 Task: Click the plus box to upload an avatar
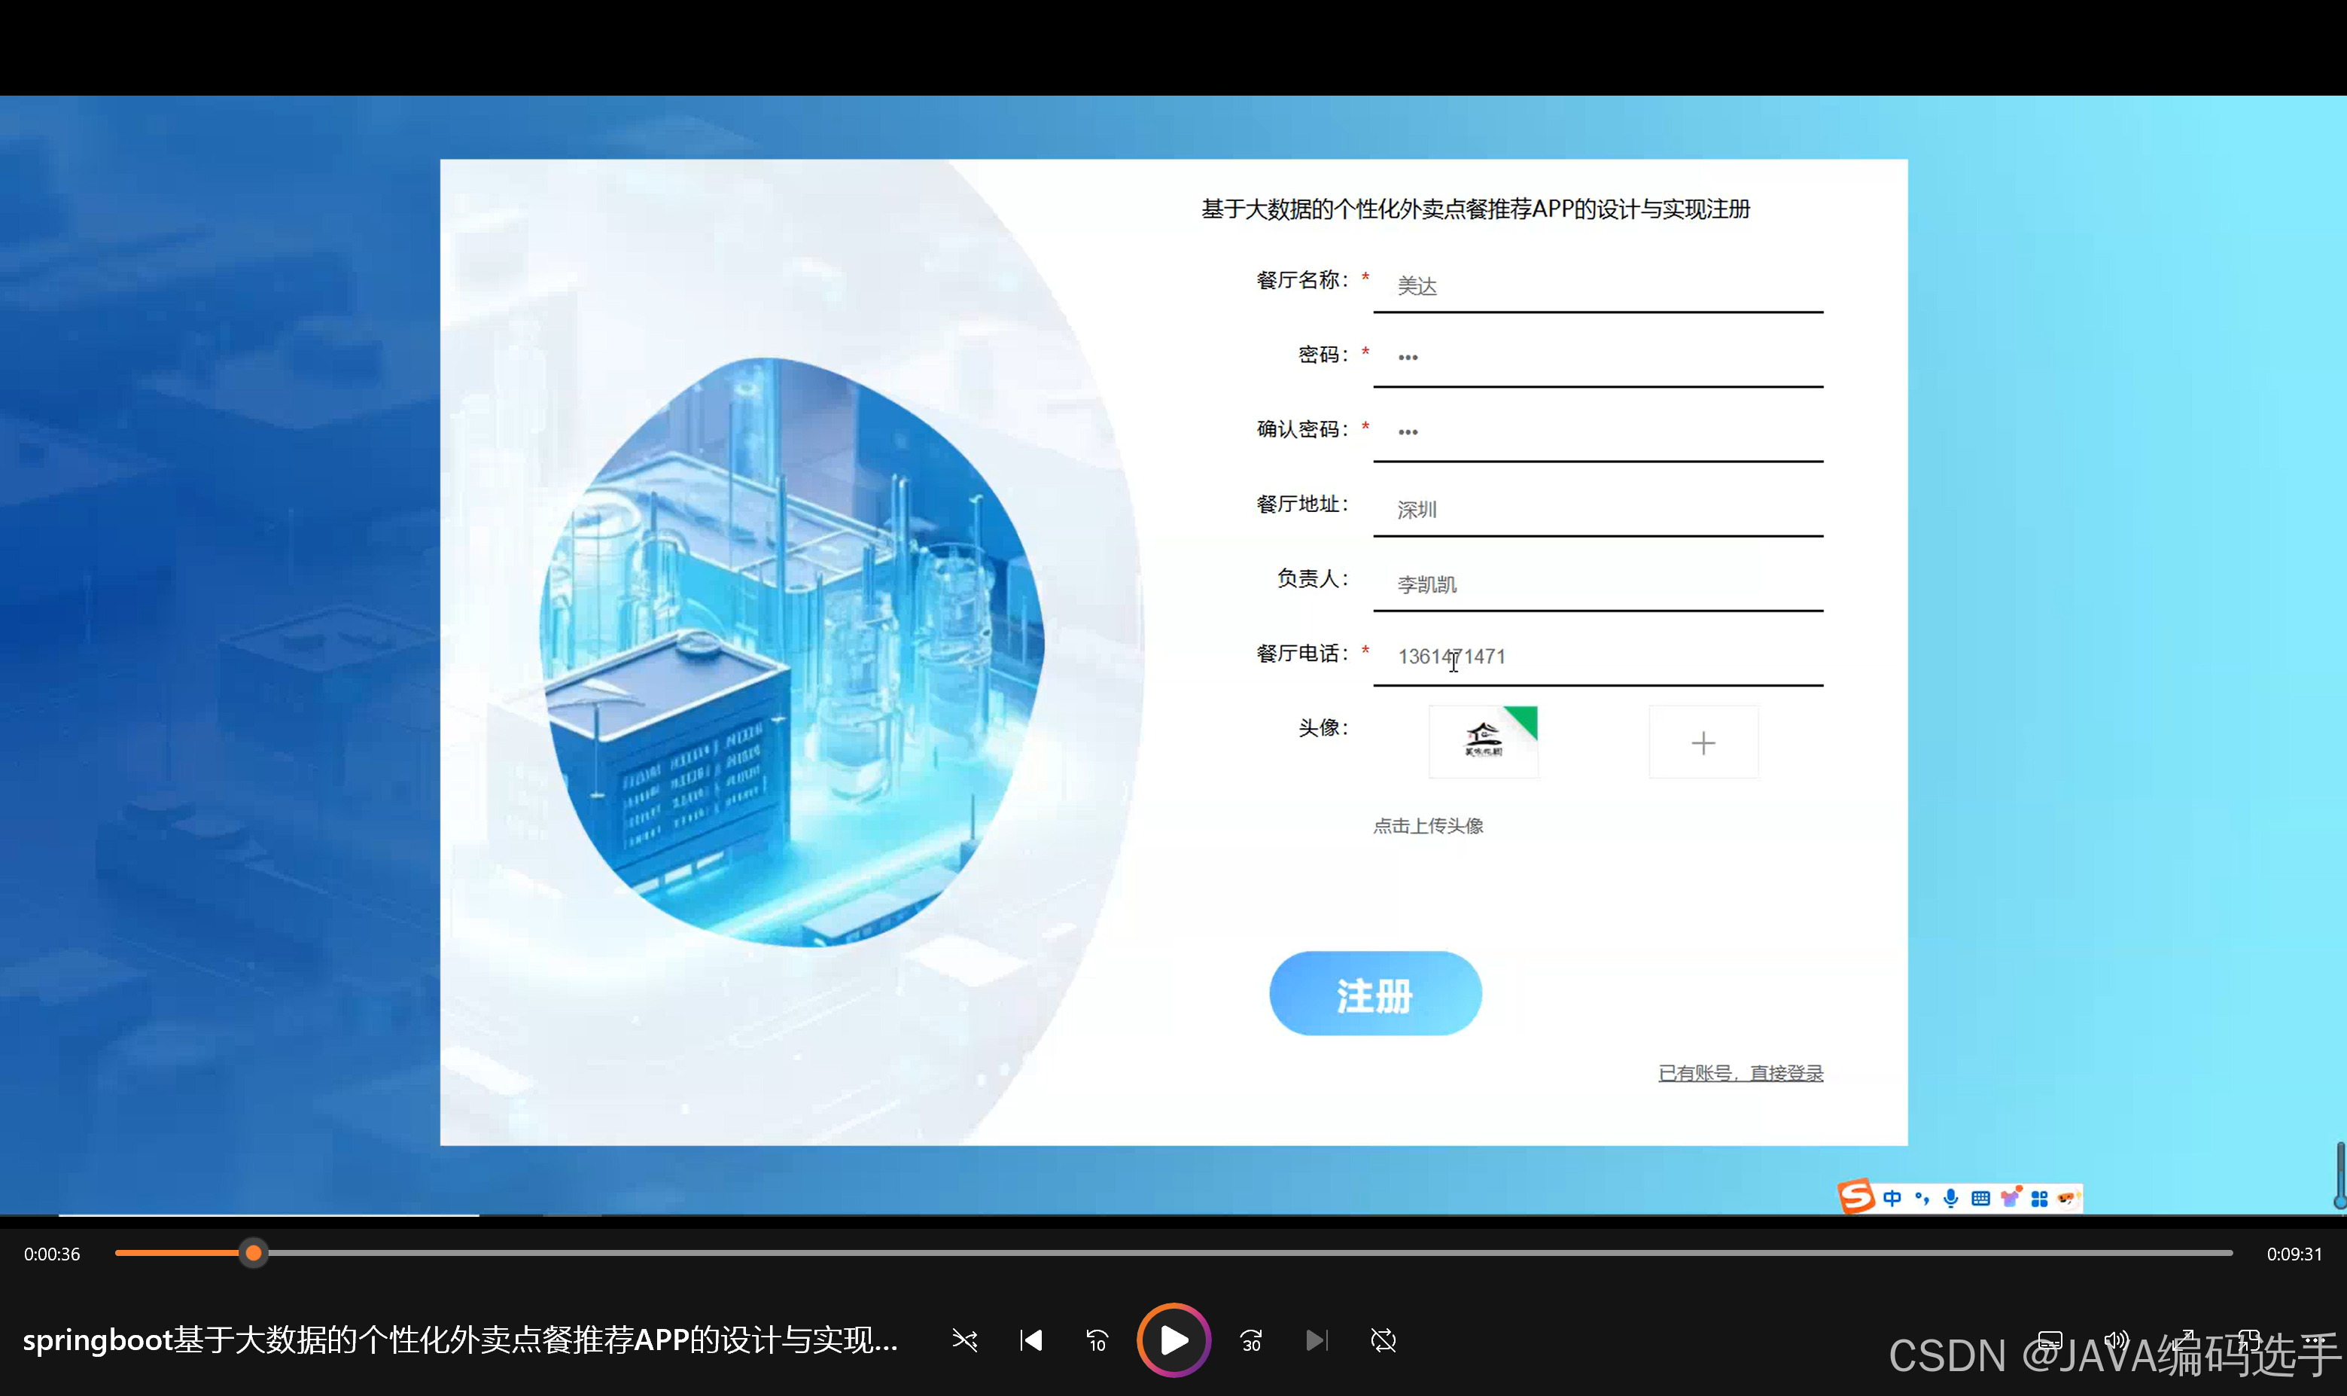pyautogui.click(x=1703, y=742)
